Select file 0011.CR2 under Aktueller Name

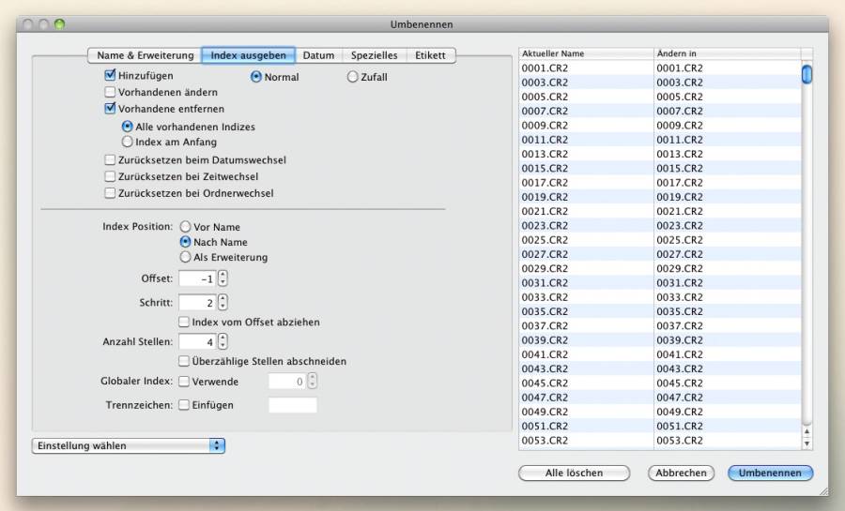545,140
